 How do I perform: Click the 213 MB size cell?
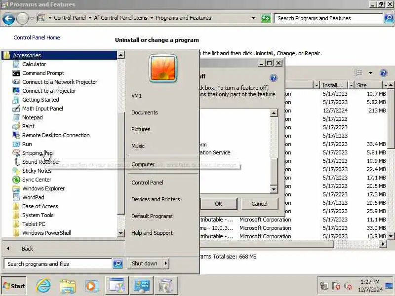377,111
